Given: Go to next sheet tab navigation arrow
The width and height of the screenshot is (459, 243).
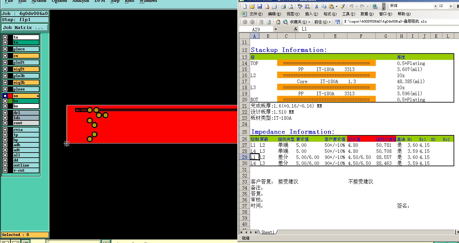Looking at the screenshot, I should point(252,232).
